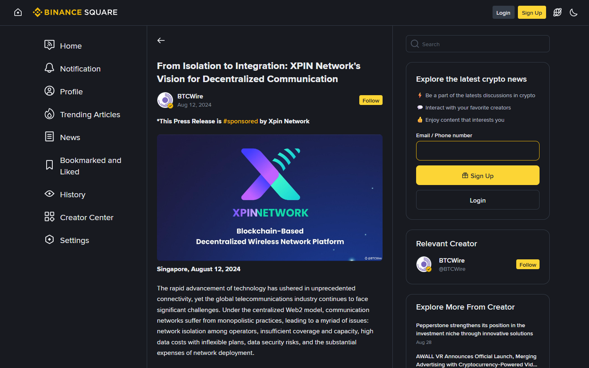The image size is (589, 368).
Task: Click the XPIN Network banner image
Action: (270, 198)
